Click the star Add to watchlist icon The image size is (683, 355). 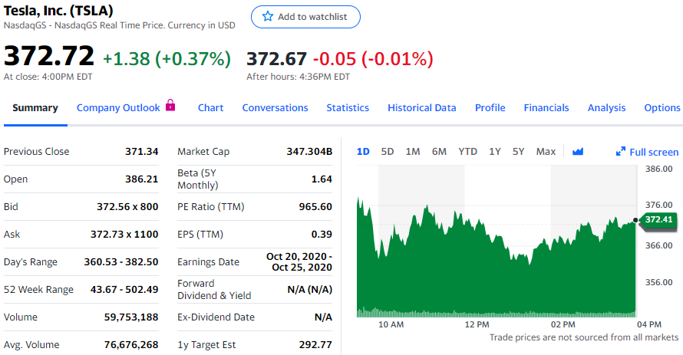268,17
